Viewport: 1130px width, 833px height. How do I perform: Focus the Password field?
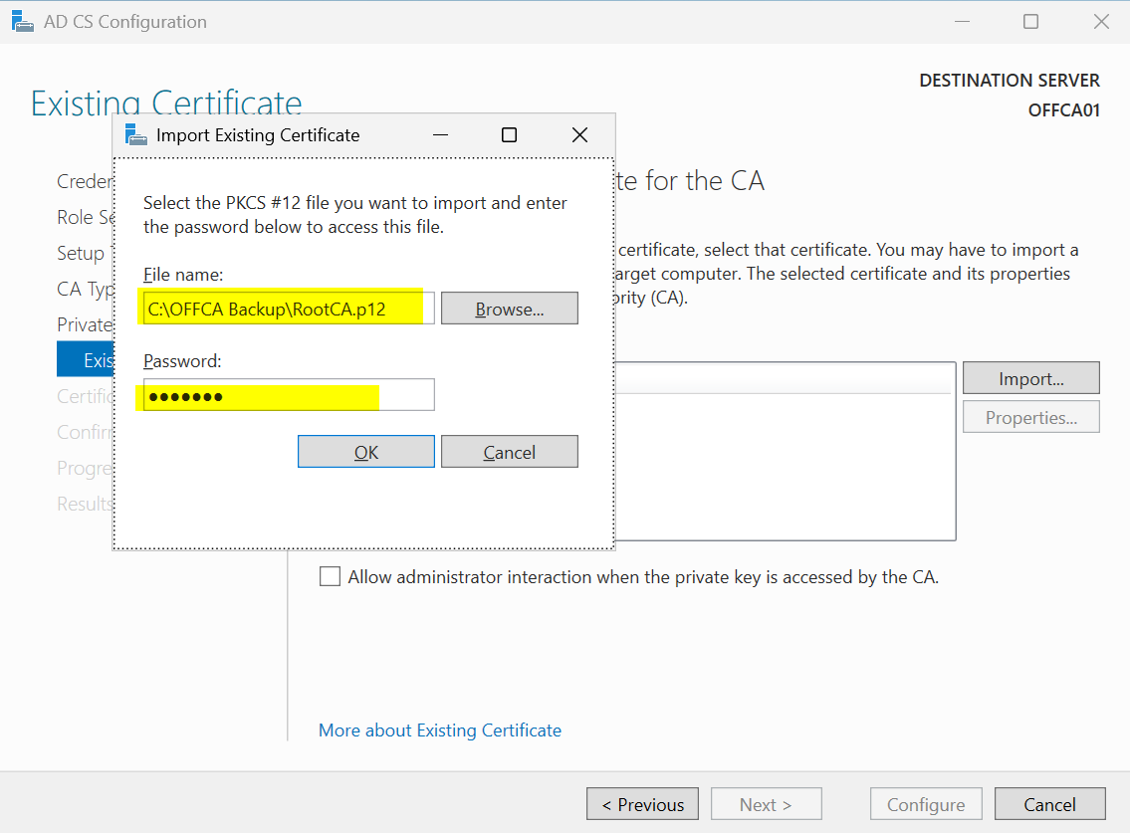click(289, 396)
